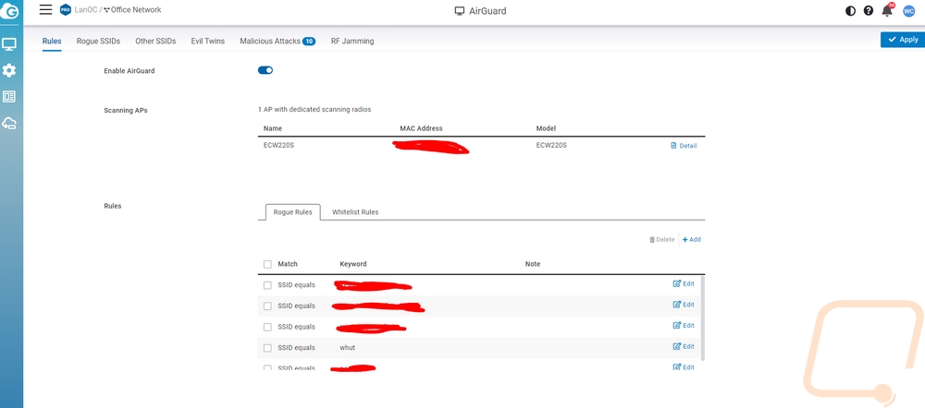Edit the third SSID equals rule

[684, 326]
